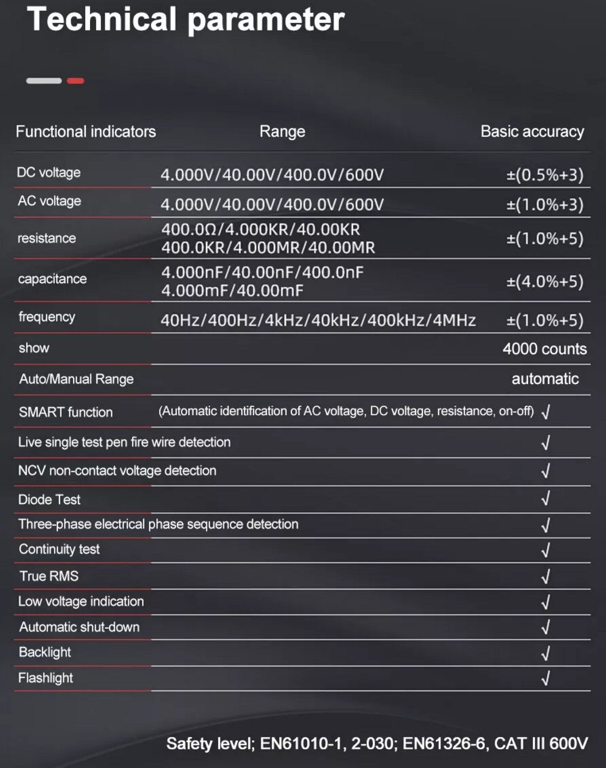Click the Continuity test checkmark
Screen dimensions: 606x768
tap(546, 550)
